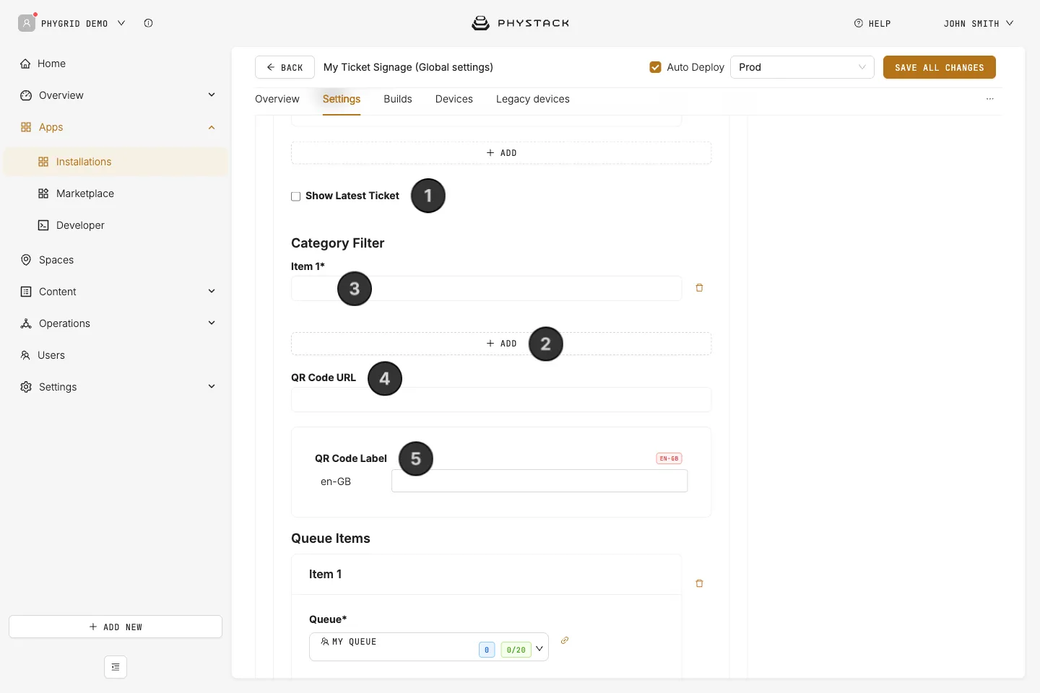Toggle the Auto Deploy checkbox

point(656,67)
